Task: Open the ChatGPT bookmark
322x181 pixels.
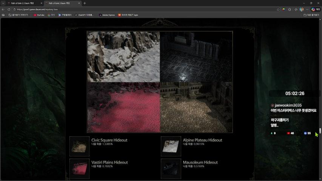Action: 84,15
